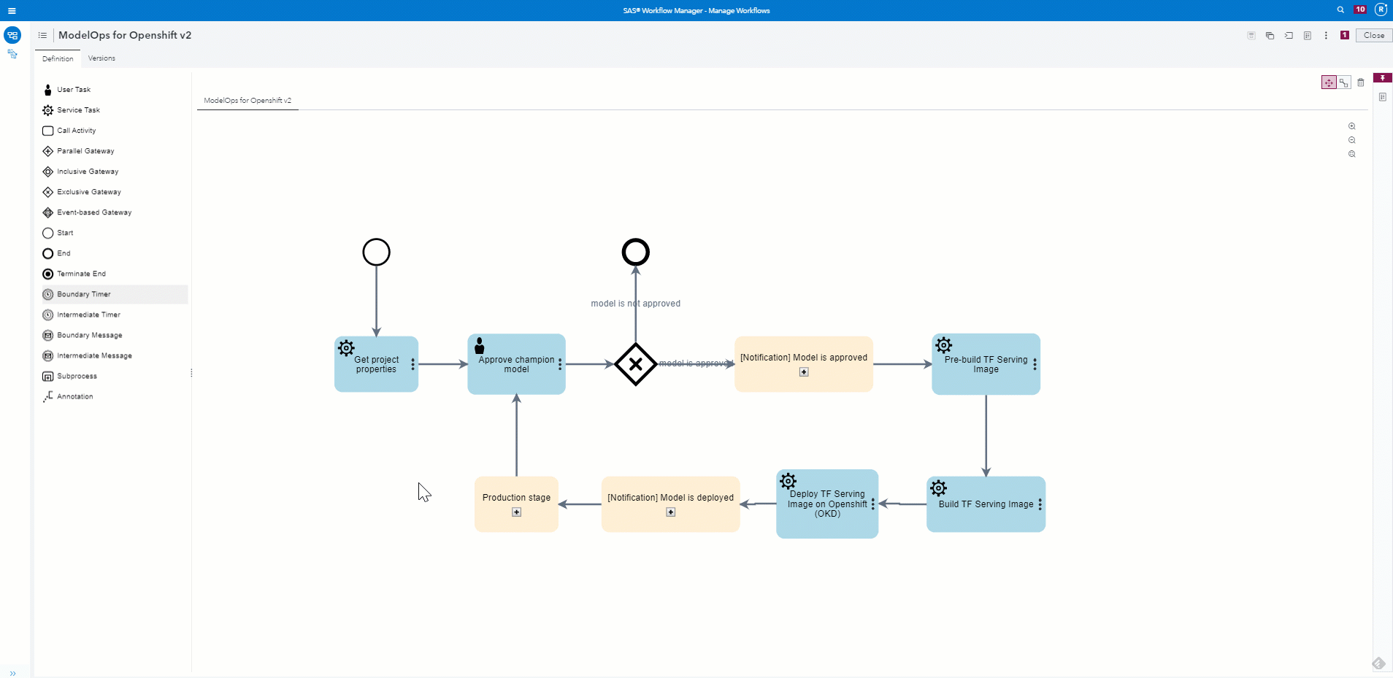
Task: Select the Deploy TF Serving Image on Openshift node
Action: coord(827,504)
